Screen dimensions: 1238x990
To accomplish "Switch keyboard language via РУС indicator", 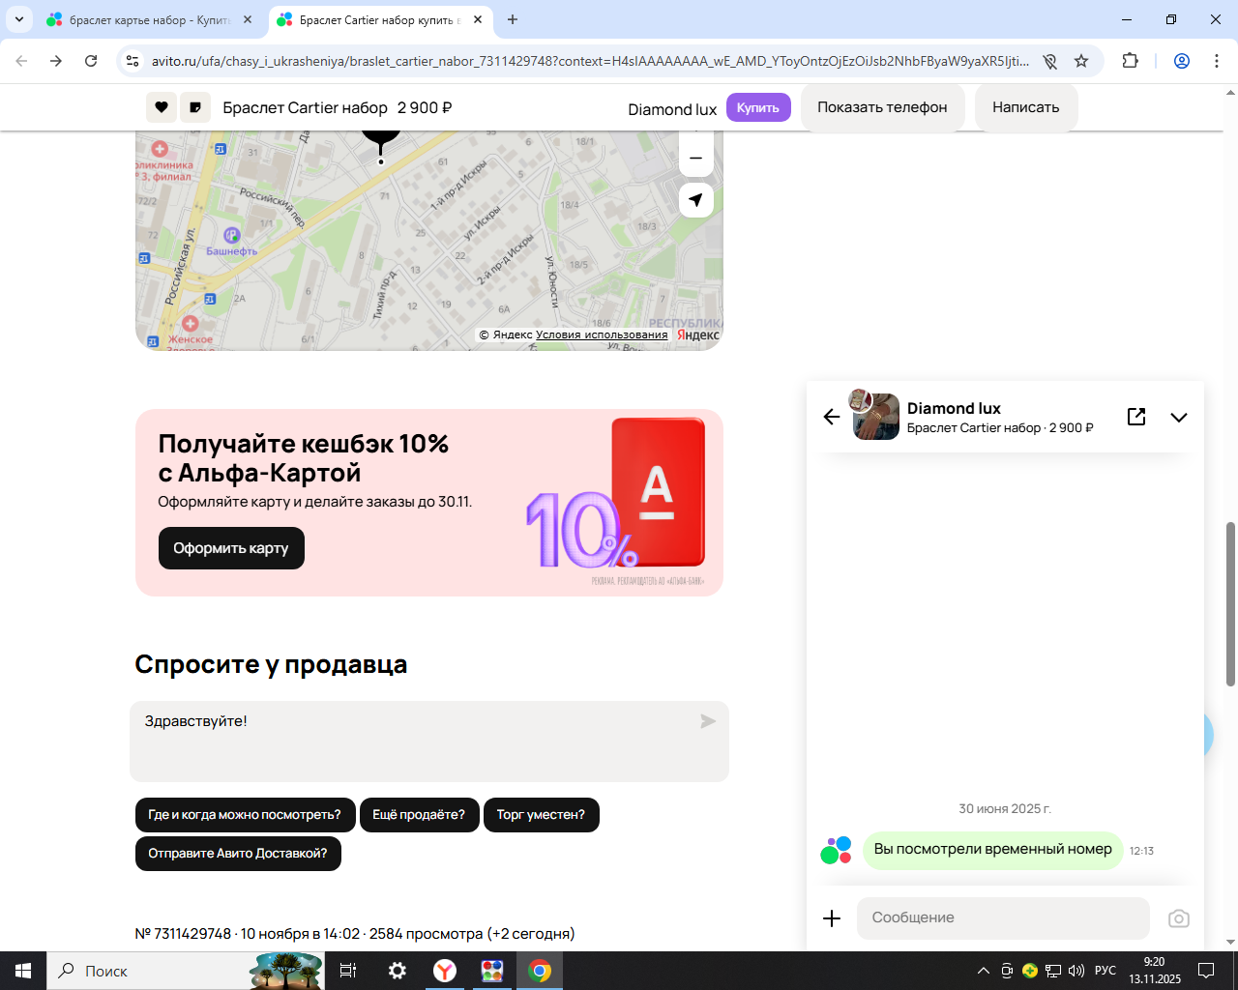I will pyautogui.click(x=1105, y=971).
